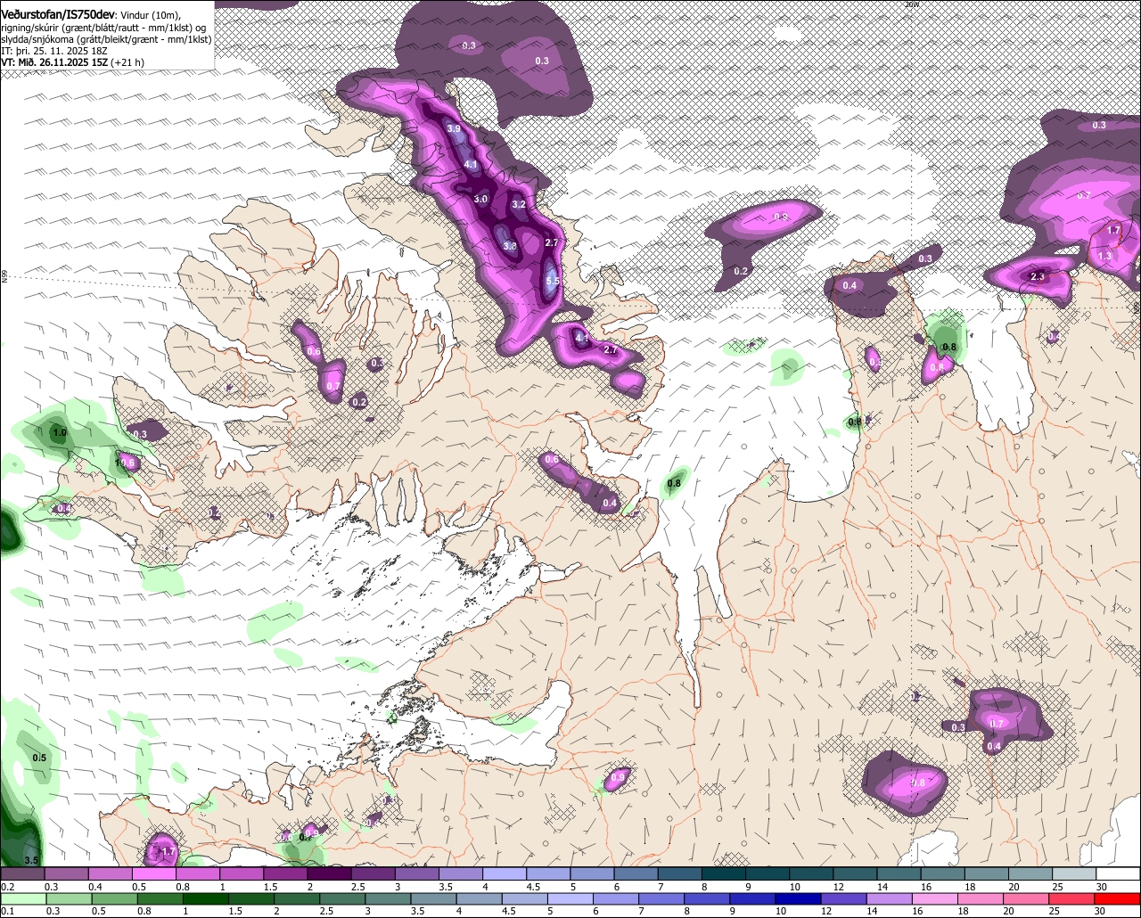Click the 0.2 label in the legend
Screen dimensions: 1141x918
tap(7, 887)
